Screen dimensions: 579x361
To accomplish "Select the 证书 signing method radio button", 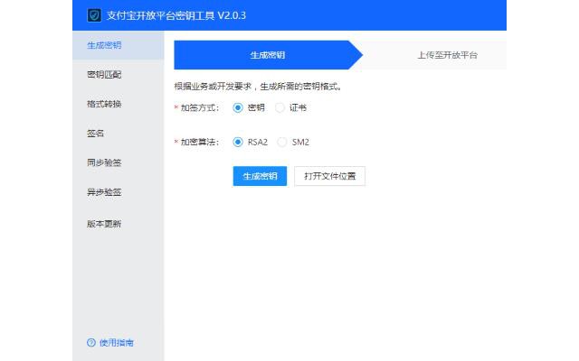I will (x=280, y=107).
